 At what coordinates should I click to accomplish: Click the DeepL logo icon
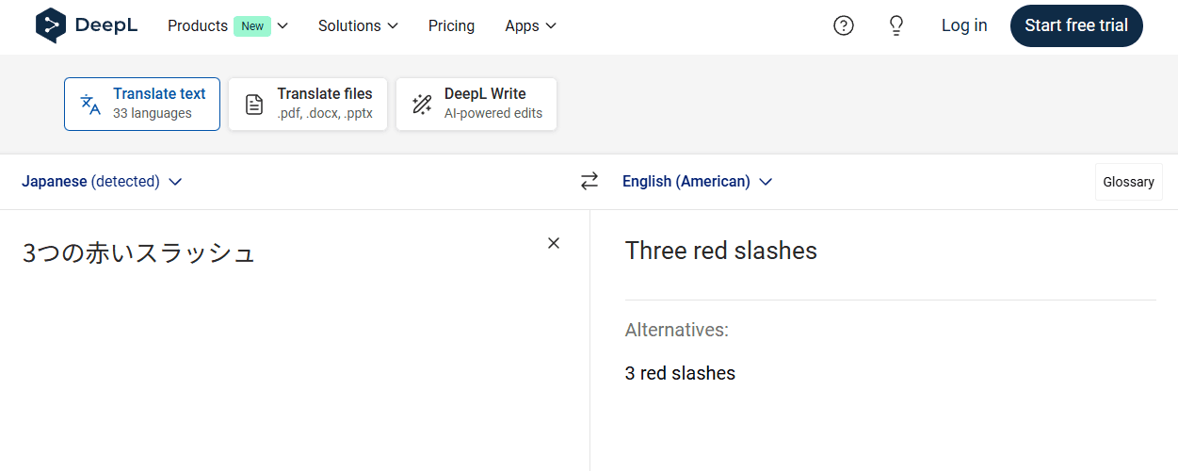pos(51,25)
